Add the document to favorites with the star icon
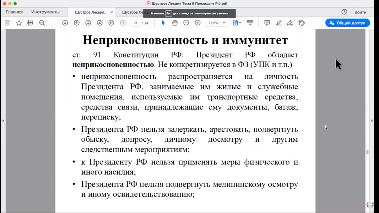The width and height of the screenshot is (379, 213). pyautogui.click(x=19, y=23)
